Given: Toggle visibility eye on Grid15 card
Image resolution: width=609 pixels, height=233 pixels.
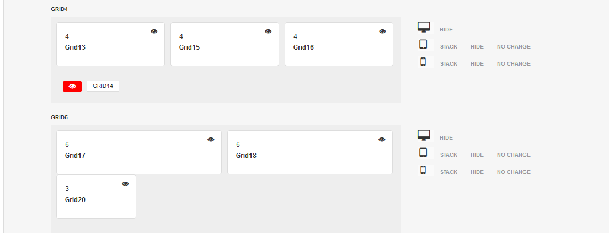Looking at the screenshot, I should coord(269,31).
